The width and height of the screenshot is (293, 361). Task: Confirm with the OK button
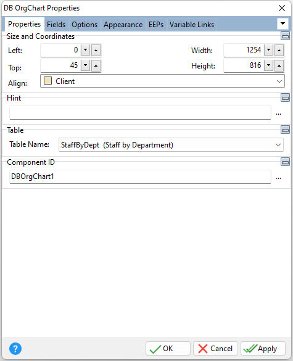click(168, 349)
